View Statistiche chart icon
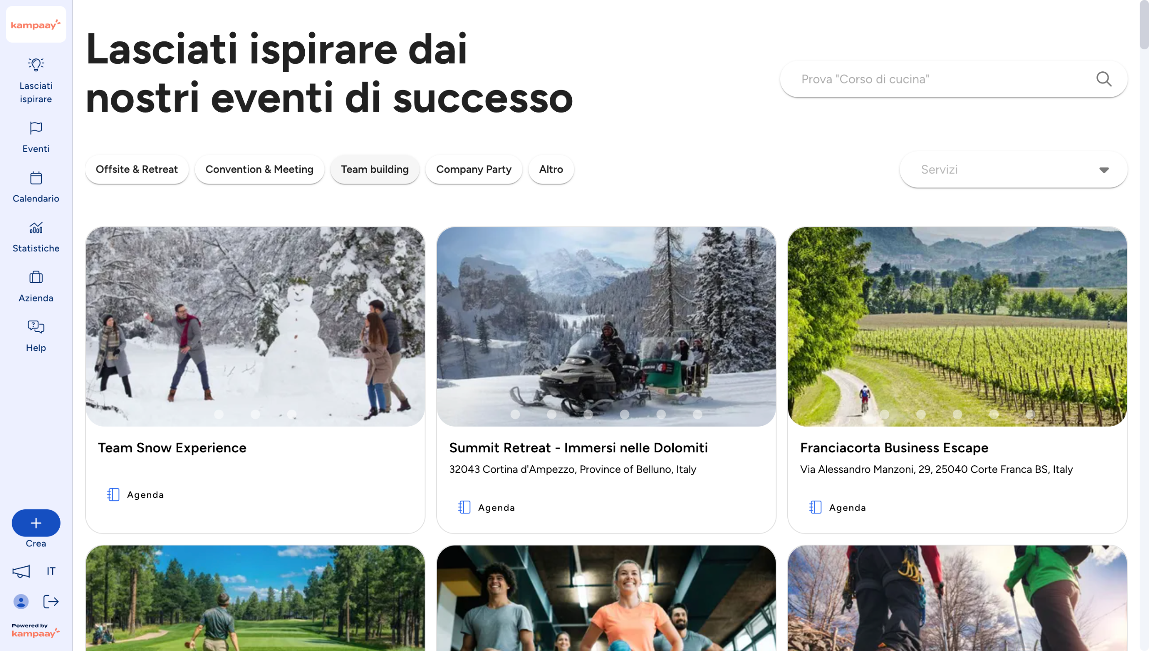The width and height of the screenshot is (1149, 651). coord(36,228)
